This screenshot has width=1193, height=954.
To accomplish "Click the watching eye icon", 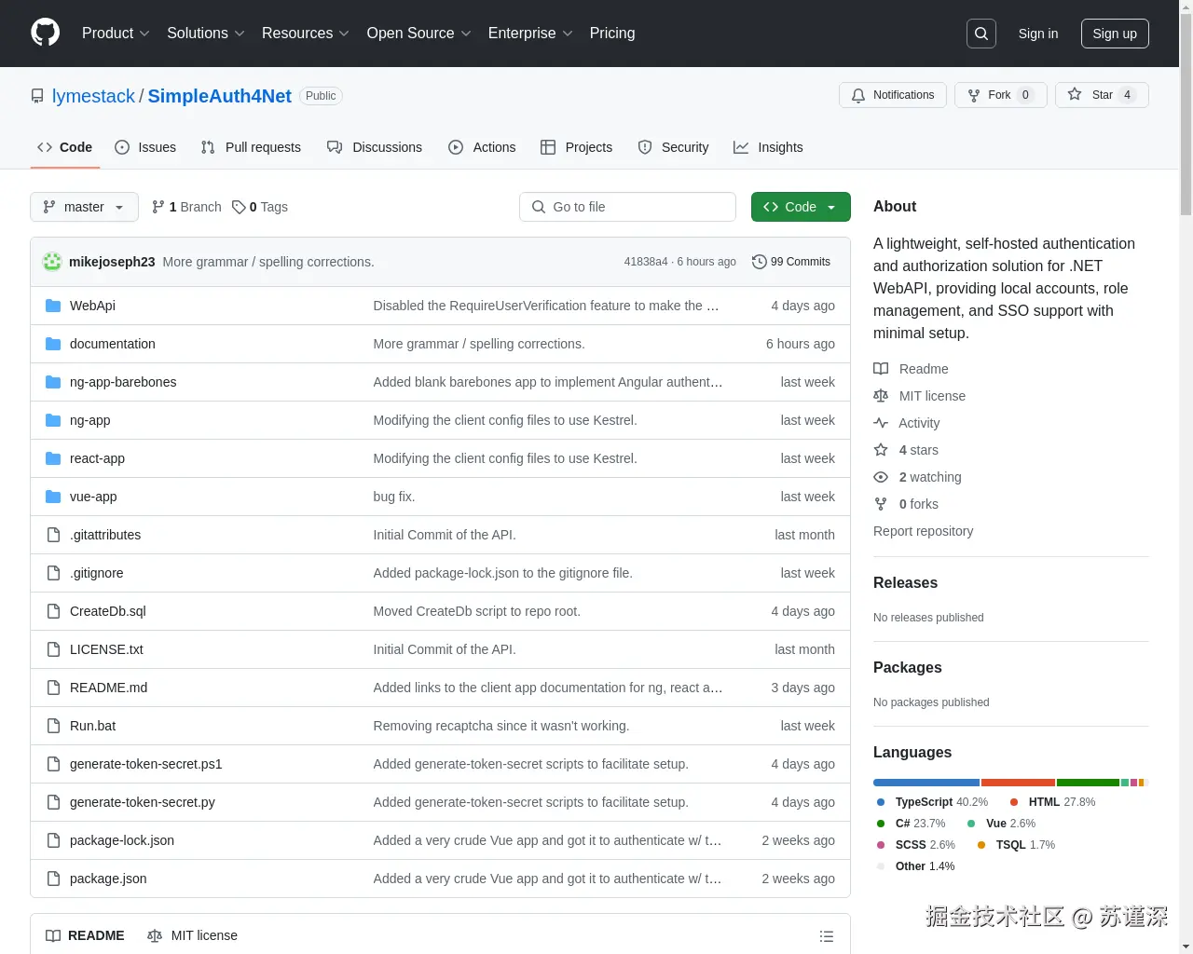I will tap(881, 477).
